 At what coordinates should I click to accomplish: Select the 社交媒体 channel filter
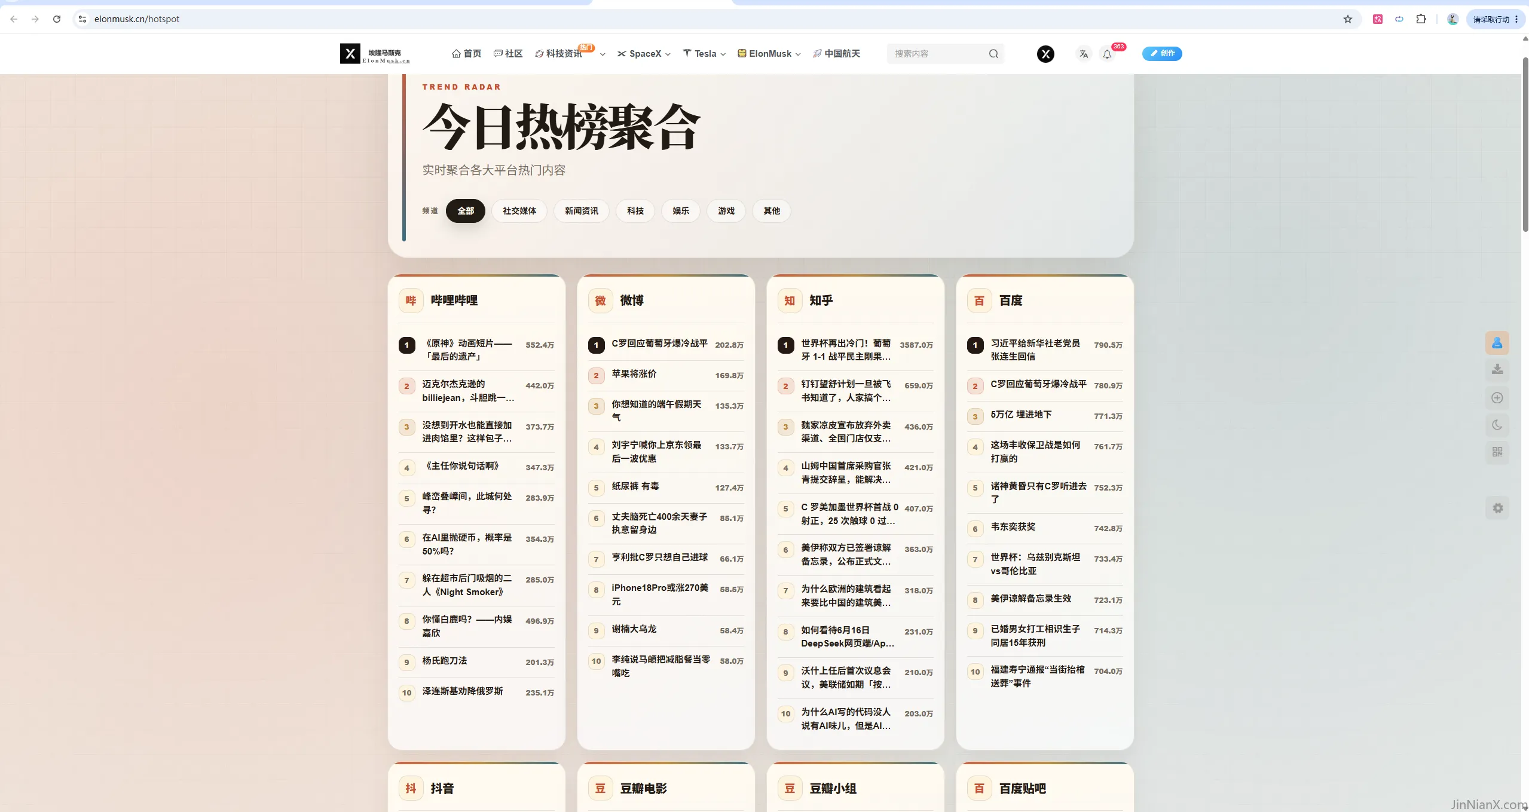[x=519, y=211]
